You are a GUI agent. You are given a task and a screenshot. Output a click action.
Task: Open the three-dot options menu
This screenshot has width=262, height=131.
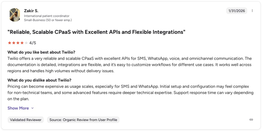[x=252, y=11]
